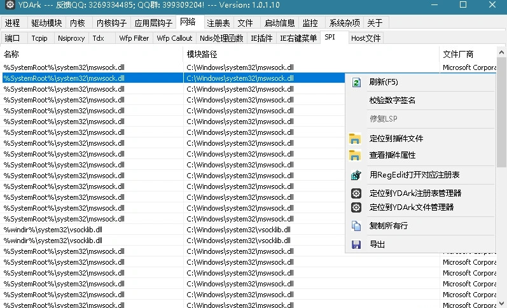Select 用RegEdit打开对应注册表 entry

pos(420,175)
